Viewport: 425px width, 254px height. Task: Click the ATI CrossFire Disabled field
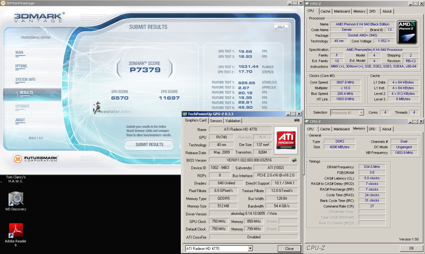[x=254, y=237]
